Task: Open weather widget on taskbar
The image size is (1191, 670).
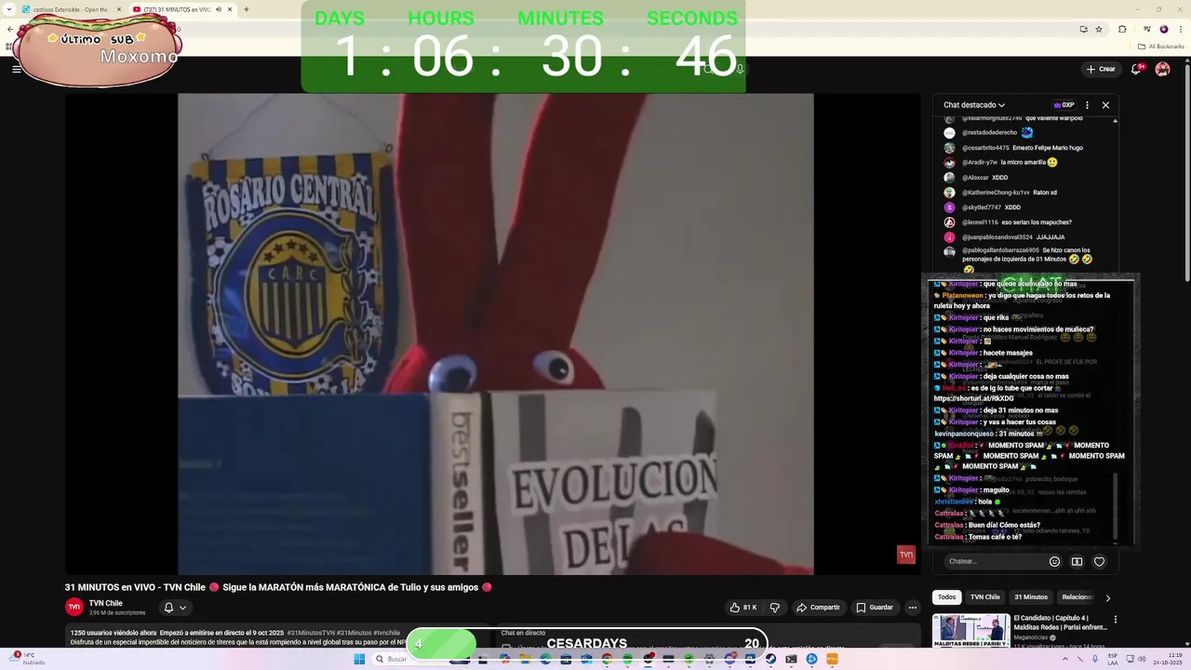Action: pos(26,659)
